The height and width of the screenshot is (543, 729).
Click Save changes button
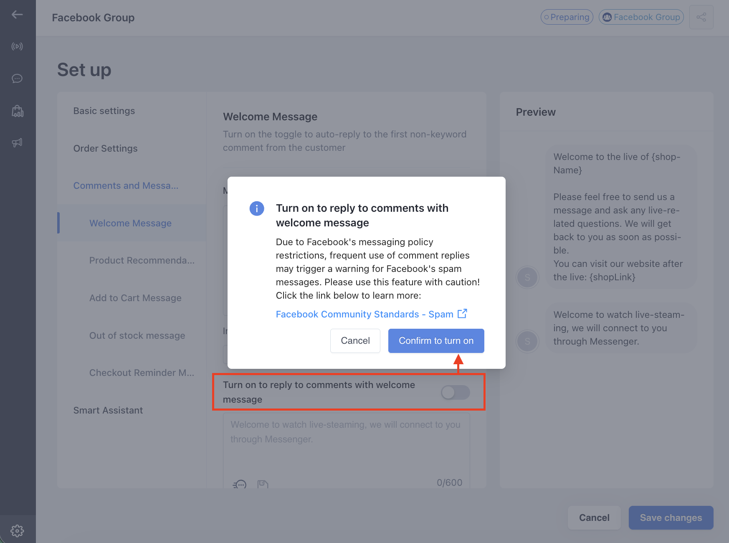[x=671, y=518]
